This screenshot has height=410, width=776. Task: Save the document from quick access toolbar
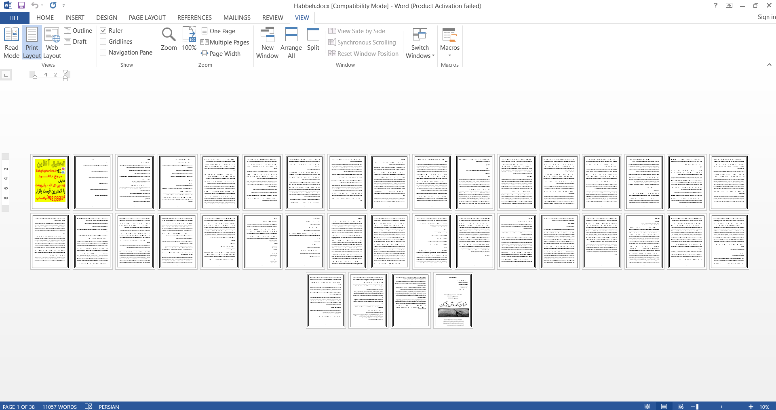[21, 6]
